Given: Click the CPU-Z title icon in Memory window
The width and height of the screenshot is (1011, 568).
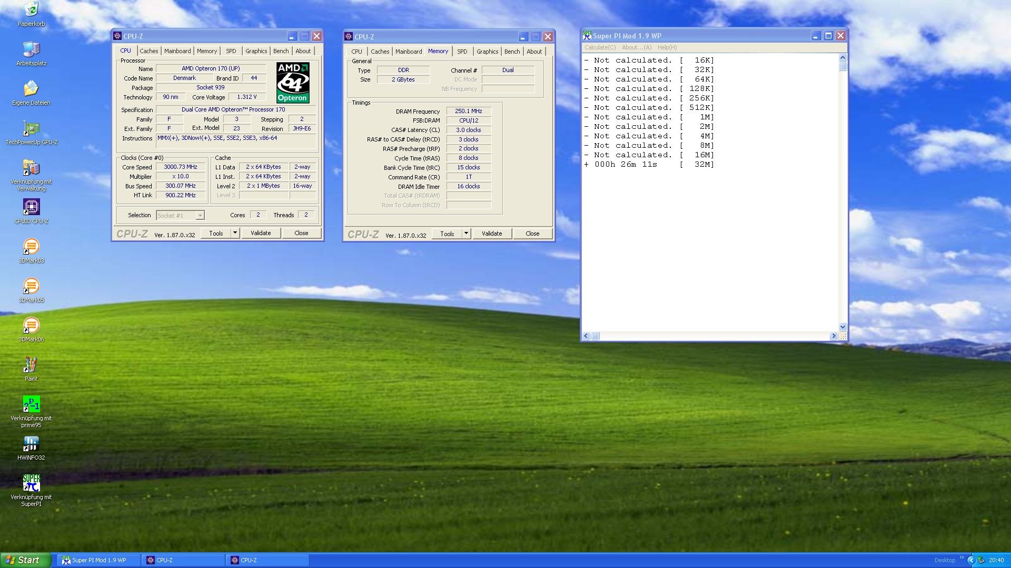Looking at the screenshot, I should pos(349,36).
